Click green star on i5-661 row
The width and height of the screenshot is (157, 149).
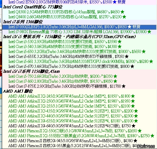[x=151, y=61]
